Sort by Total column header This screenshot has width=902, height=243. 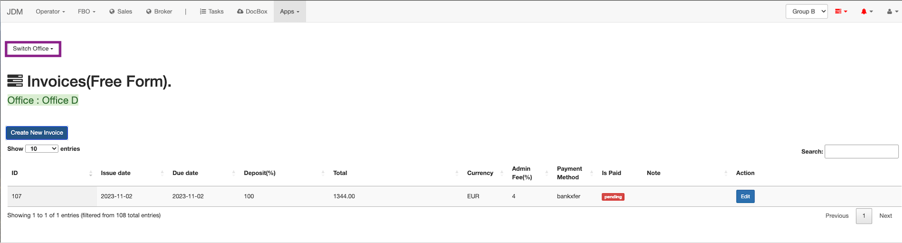coord(340,173)
